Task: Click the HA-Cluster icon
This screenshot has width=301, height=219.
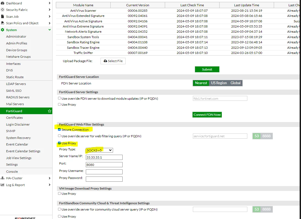Action: 2,178
